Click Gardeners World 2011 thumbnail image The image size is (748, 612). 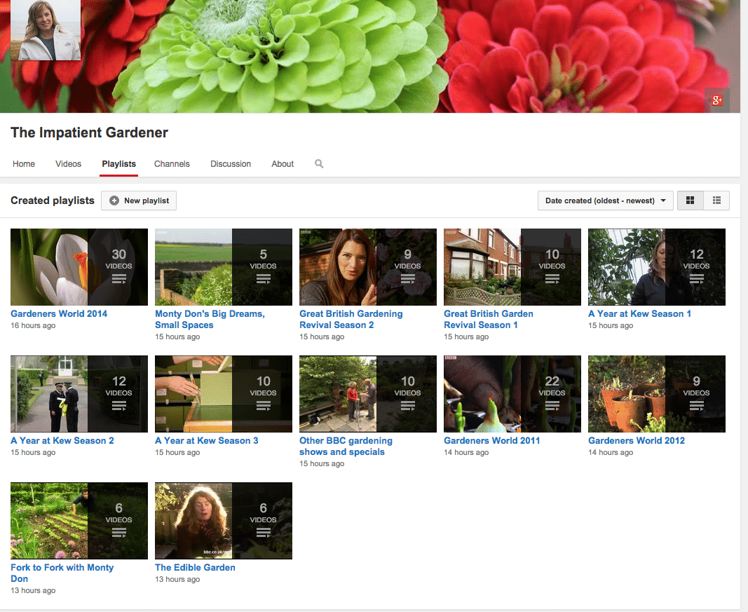pyautogui.click(x=512, y=394)
